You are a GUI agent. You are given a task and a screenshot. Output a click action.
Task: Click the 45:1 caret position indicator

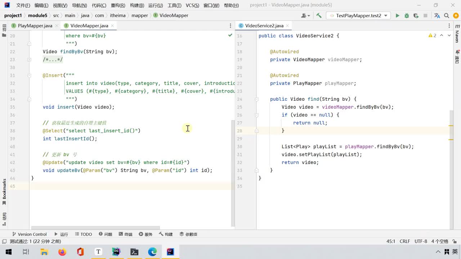tap(391, 241)
